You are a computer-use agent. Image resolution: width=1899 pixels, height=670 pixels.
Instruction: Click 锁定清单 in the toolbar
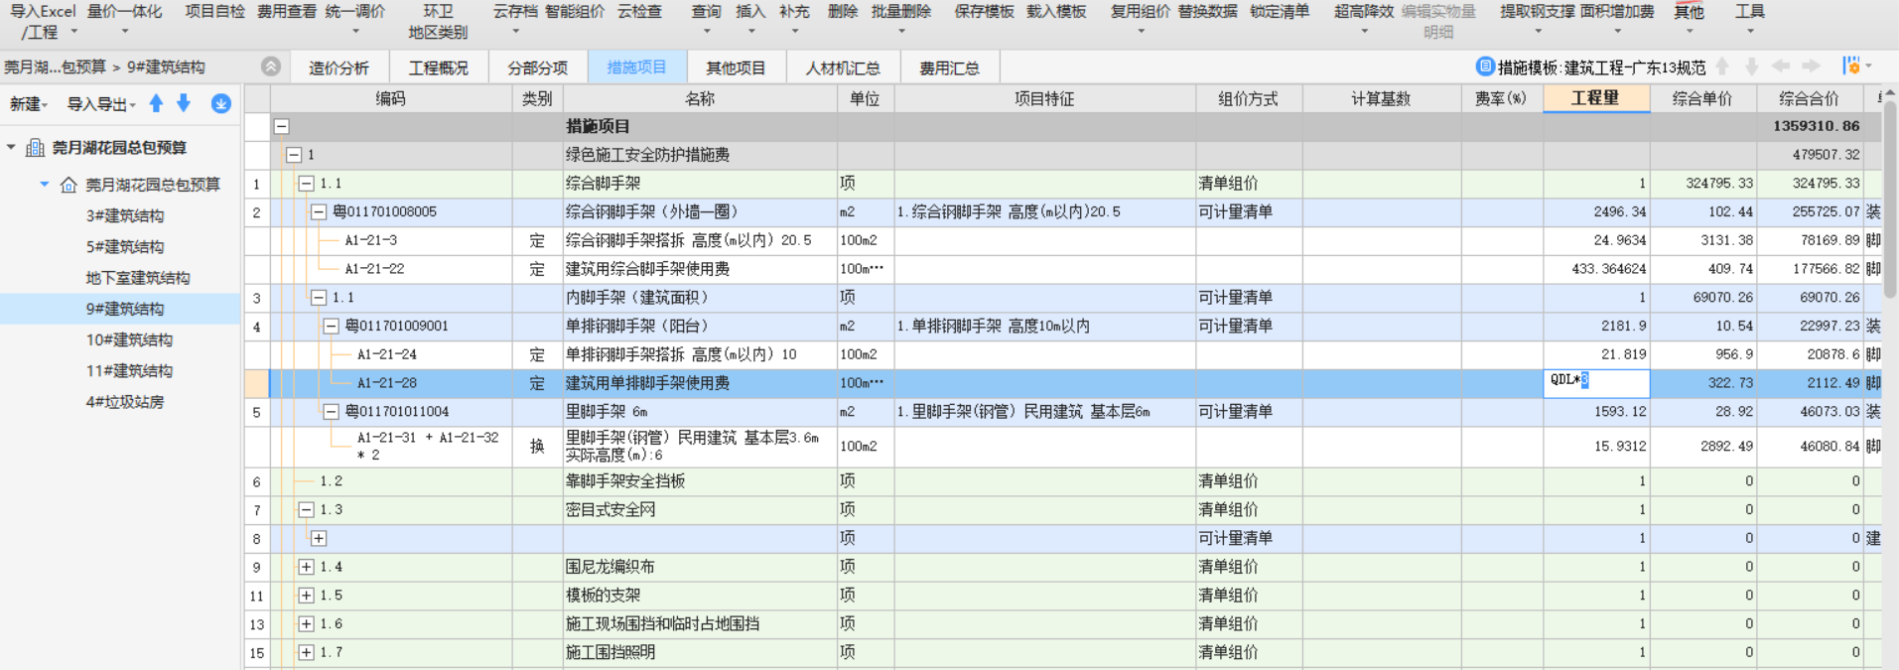(x=1280, y=12)
